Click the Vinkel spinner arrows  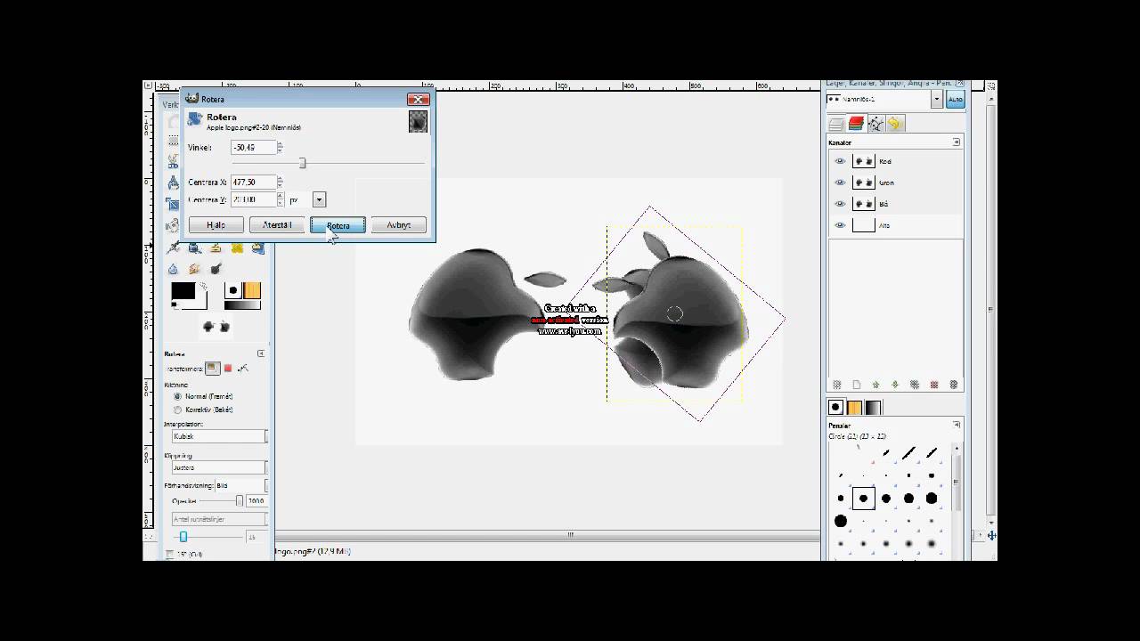[x=281, y=147]
